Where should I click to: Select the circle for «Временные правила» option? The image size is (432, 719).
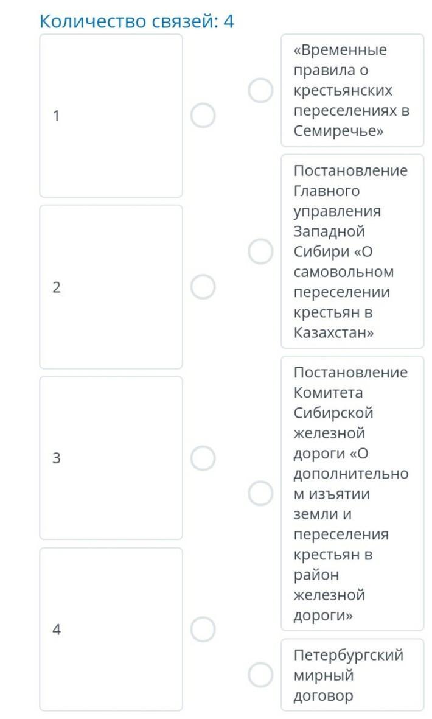(x=260, y=91)
